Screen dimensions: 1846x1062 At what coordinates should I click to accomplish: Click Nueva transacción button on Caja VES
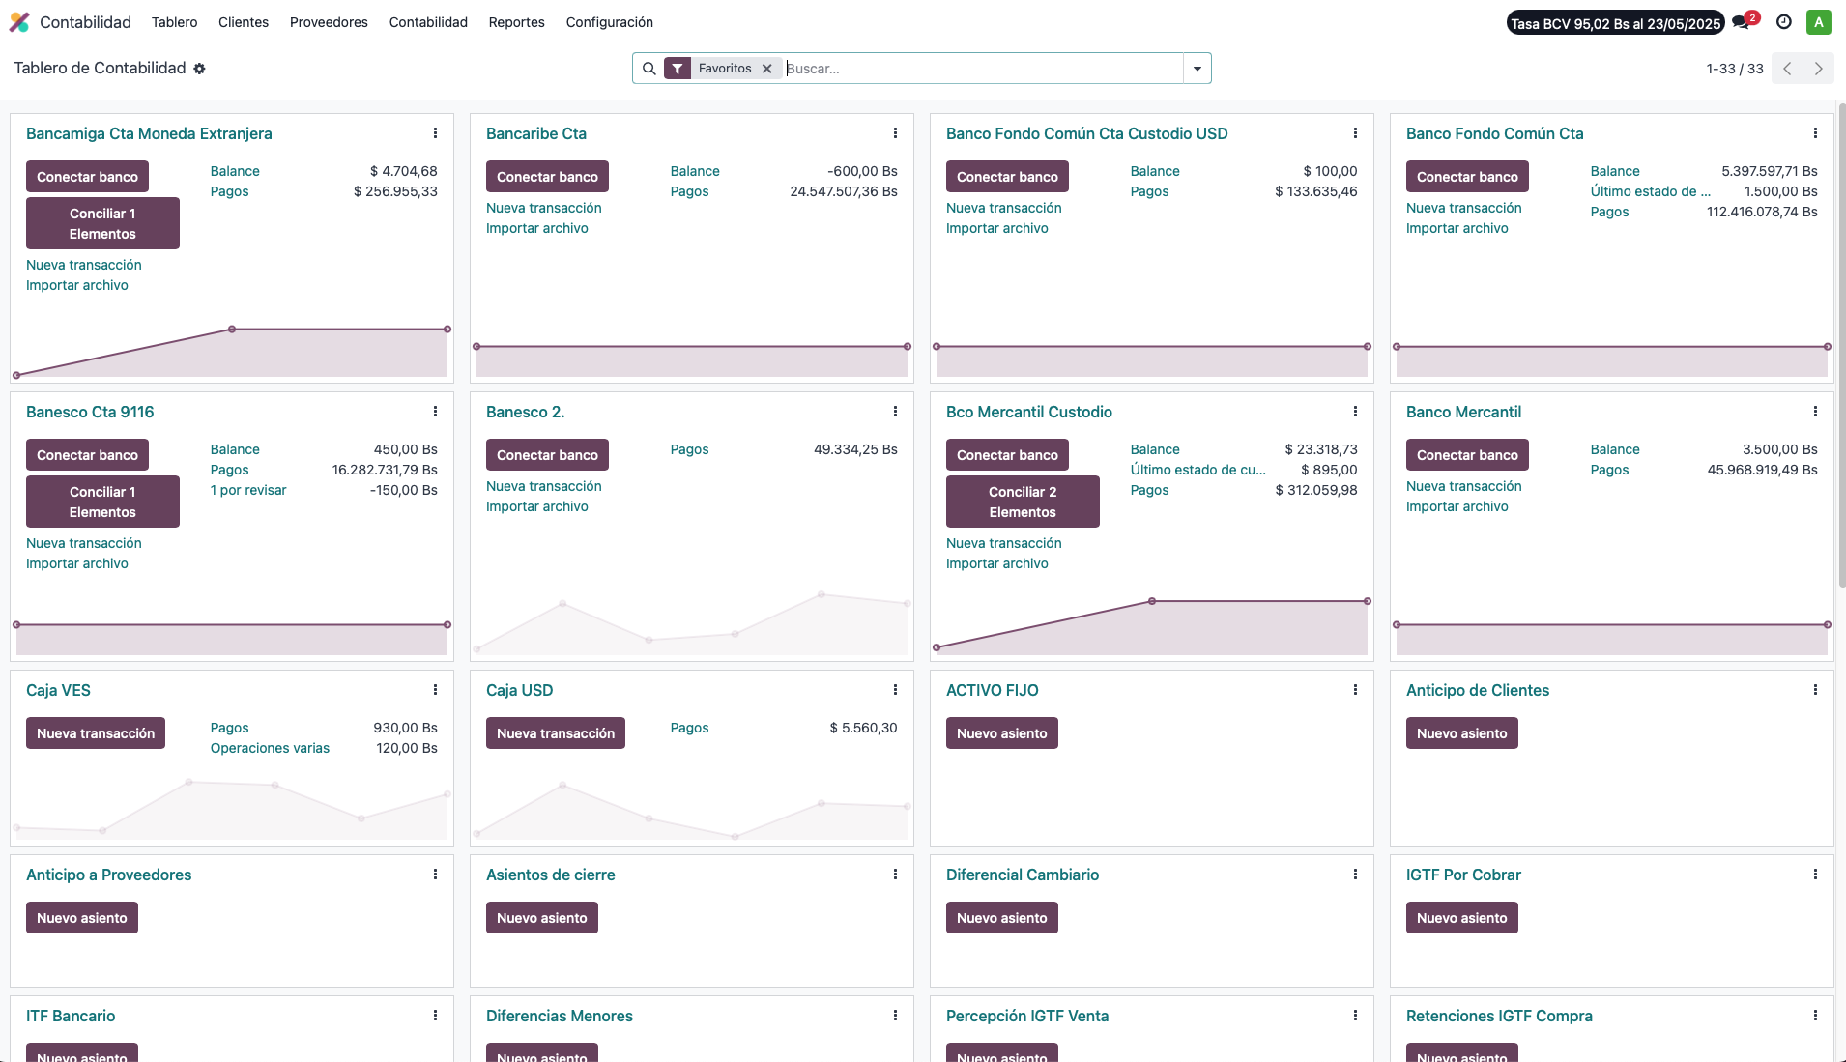(96, 733)
